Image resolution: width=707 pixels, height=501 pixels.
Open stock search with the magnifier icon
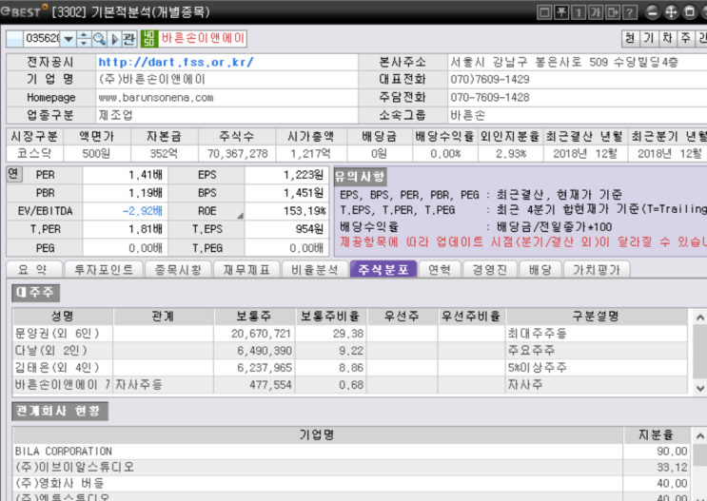click(x=99, y=39)
